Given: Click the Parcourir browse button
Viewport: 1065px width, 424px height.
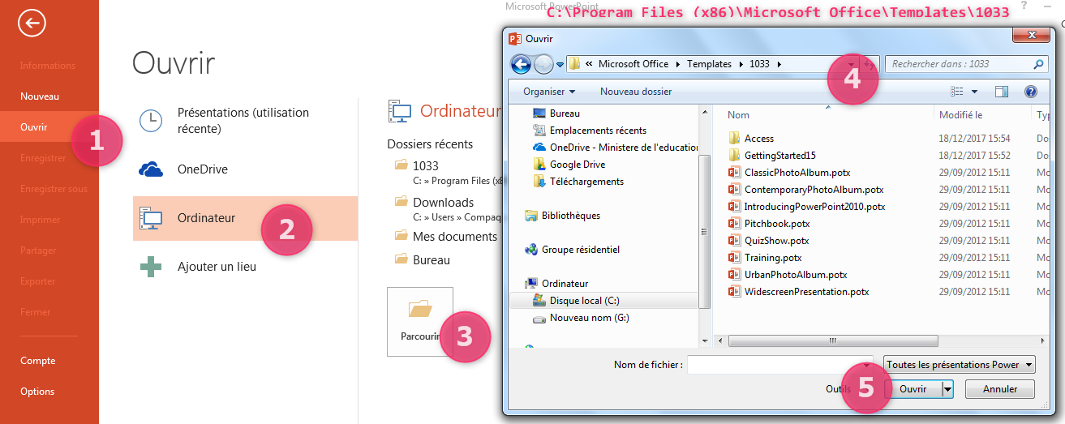Looking at the screenshot, I should pyautogui.click(x=420, y=322).
